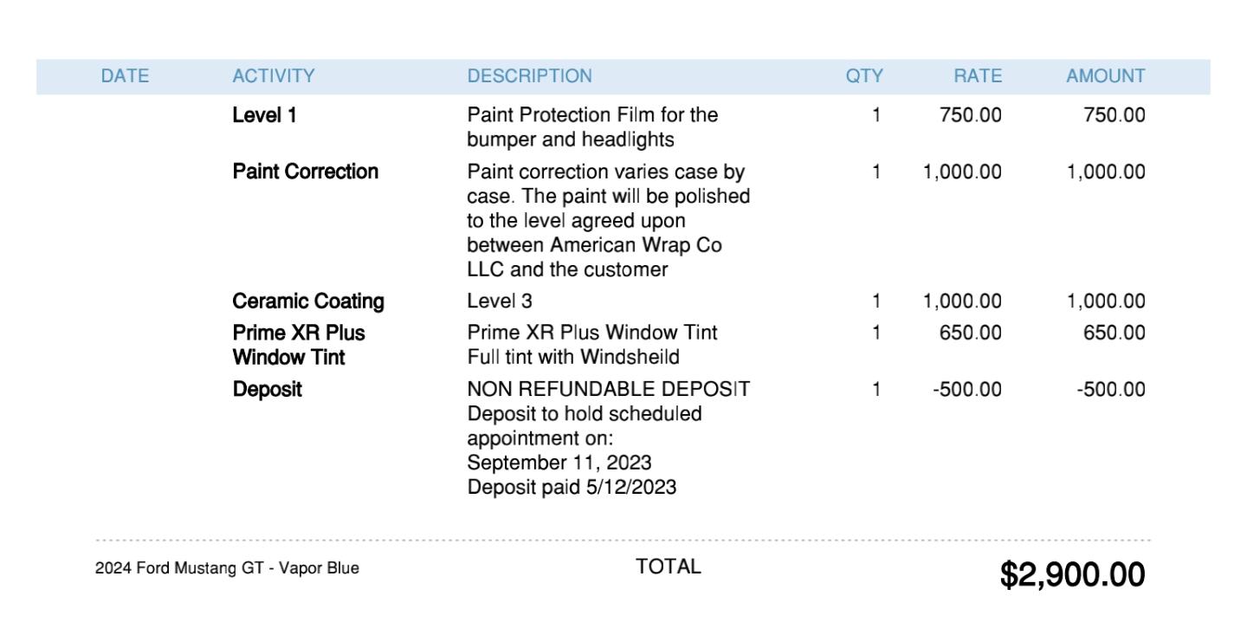Click the 650.00 window tint amount

(x=1115, y=333)
